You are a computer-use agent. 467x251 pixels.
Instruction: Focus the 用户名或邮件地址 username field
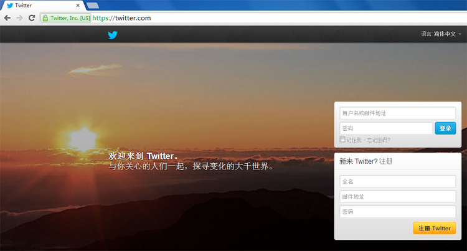coord(397,113)
